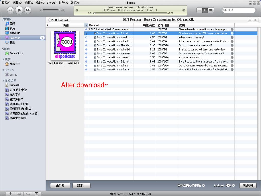Collapse the 共享 sidebar section

(3, 59)
